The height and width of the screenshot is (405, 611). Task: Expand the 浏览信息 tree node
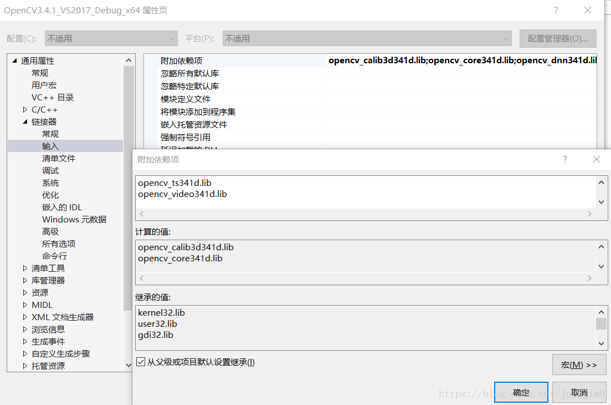tap(25, 329)
